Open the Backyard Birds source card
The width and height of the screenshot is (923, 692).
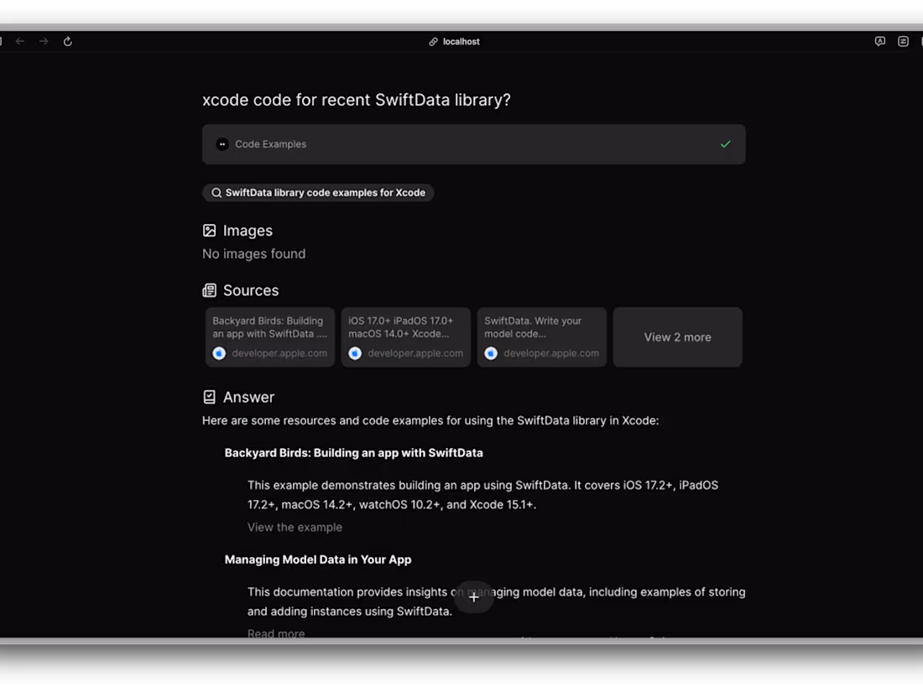click(269, 336)
